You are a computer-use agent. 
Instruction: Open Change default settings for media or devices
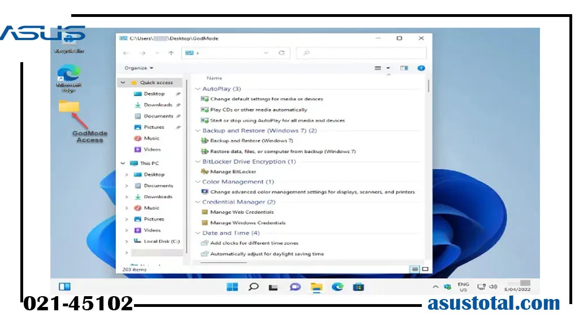pyautogui.click(x=267, y=99)
